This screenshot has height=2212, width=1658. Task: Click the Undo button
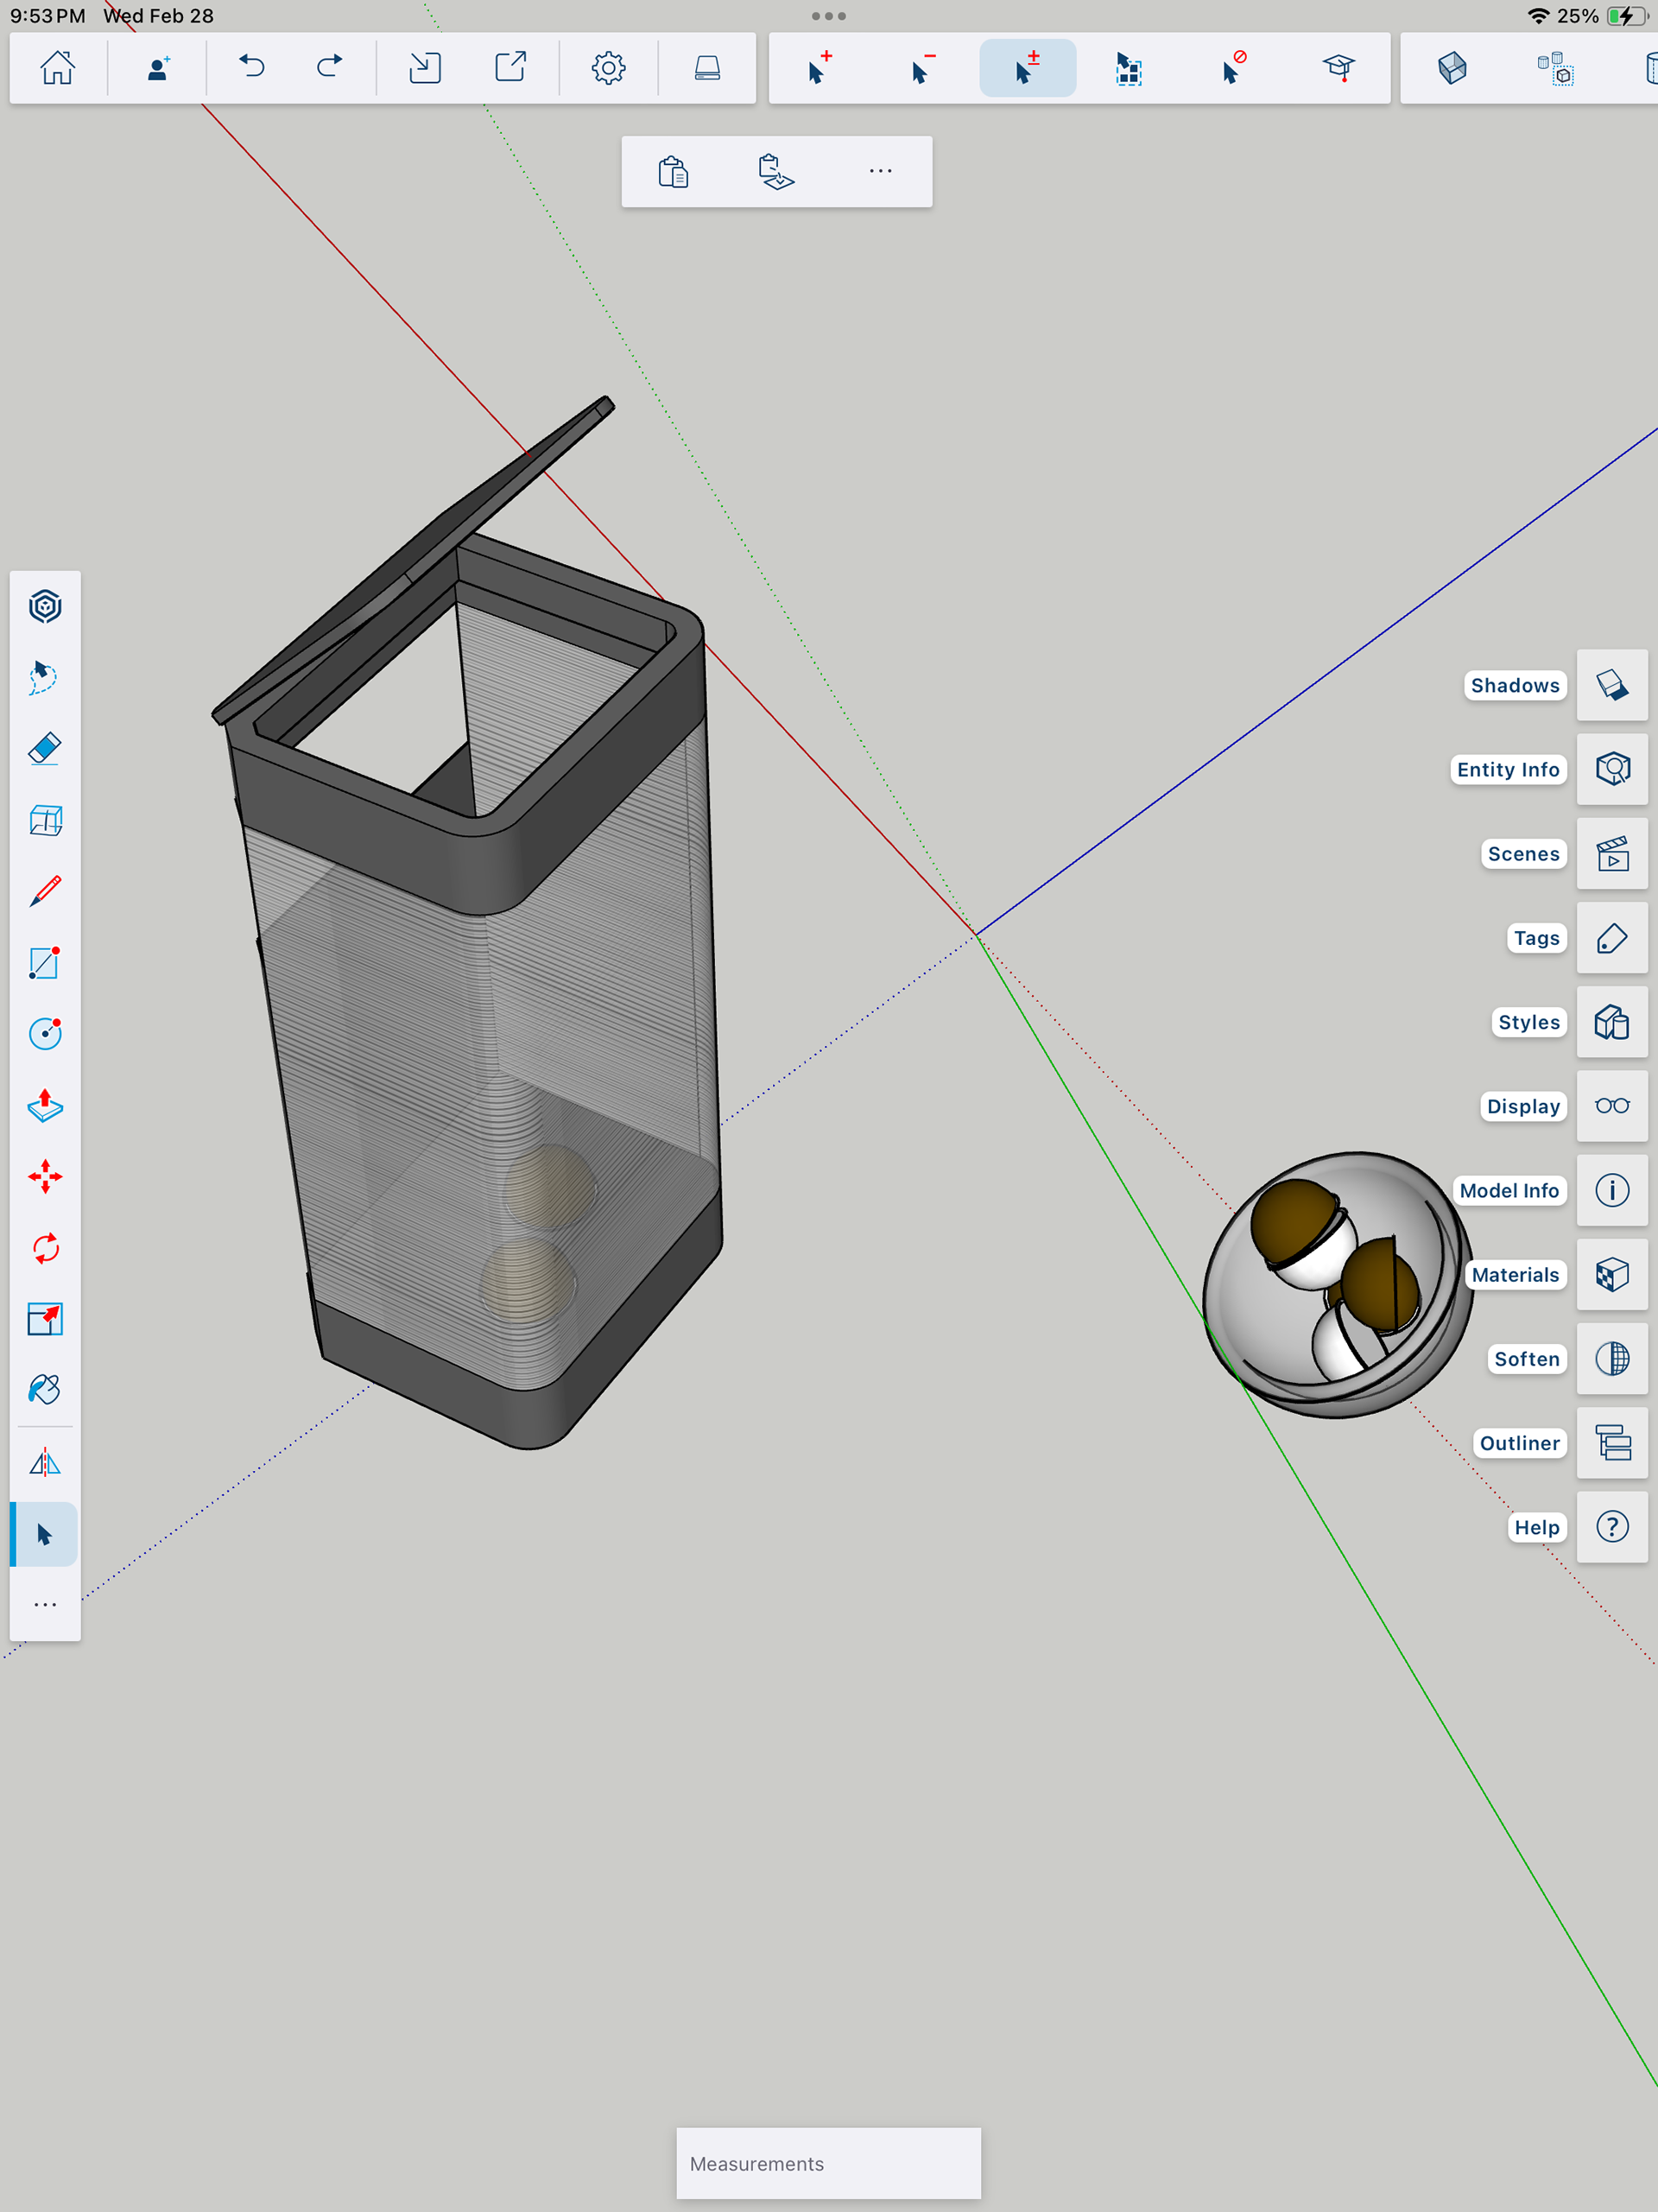(x=252, y=68)
